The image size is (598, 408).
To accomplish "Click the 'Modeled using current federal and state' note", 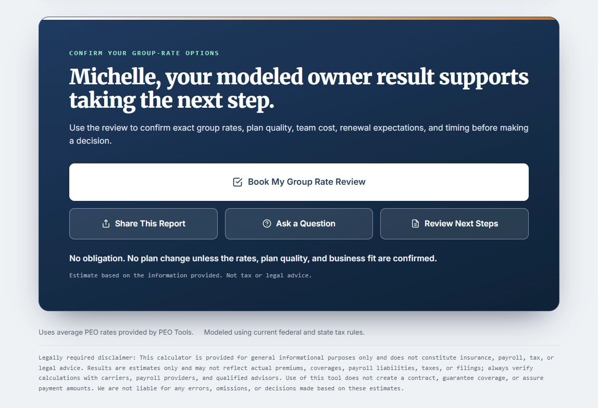I will [284, 332].
